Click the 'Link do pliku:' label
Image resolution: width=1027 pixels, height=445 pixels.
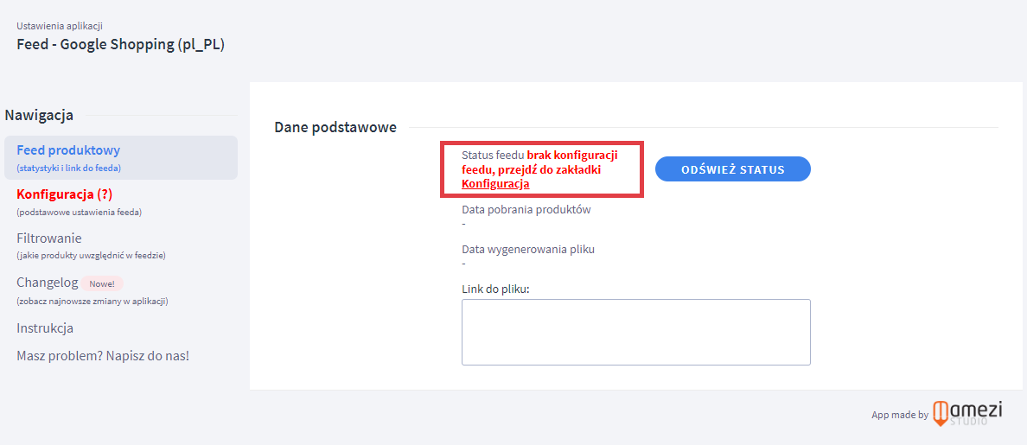tap(494, 289)
